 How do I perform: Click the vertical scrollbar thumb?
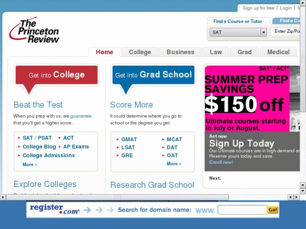[x=303, y=59]
